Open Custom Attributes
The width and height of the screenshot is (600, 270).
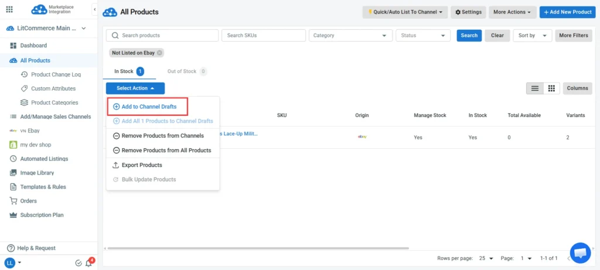pos(53,88)
